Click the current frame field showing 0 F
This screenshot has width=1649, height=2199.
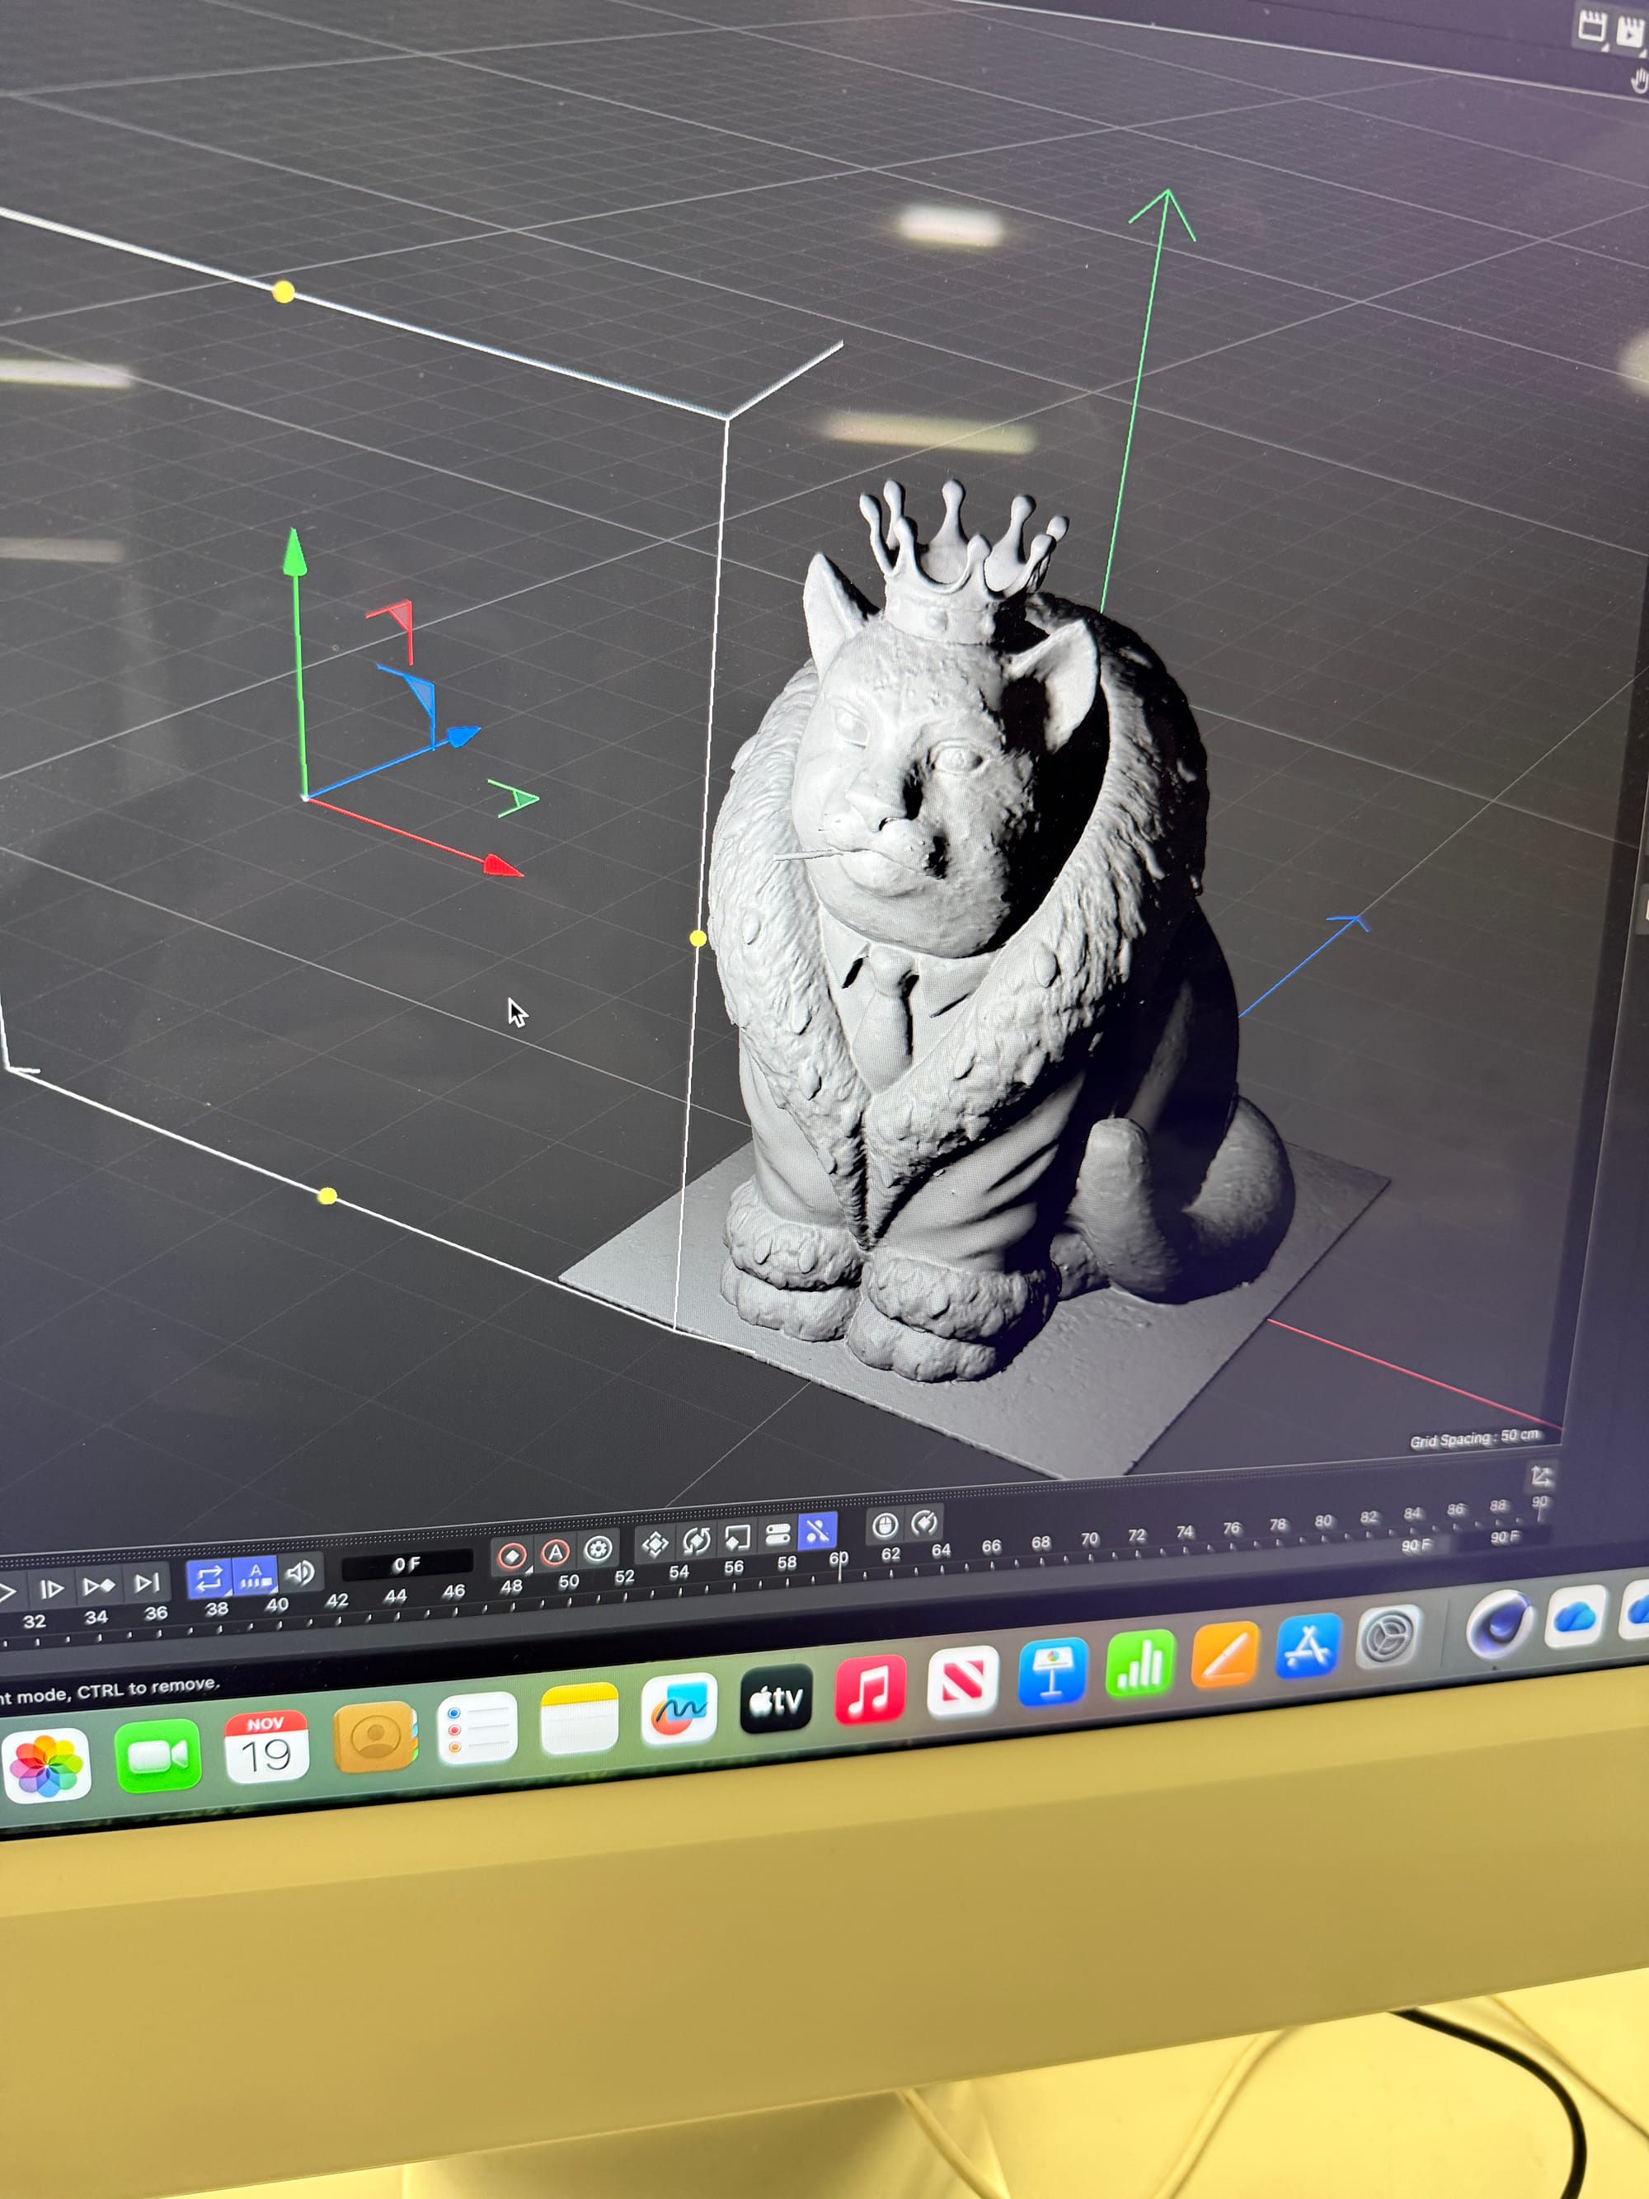(x=406, y=1565)
